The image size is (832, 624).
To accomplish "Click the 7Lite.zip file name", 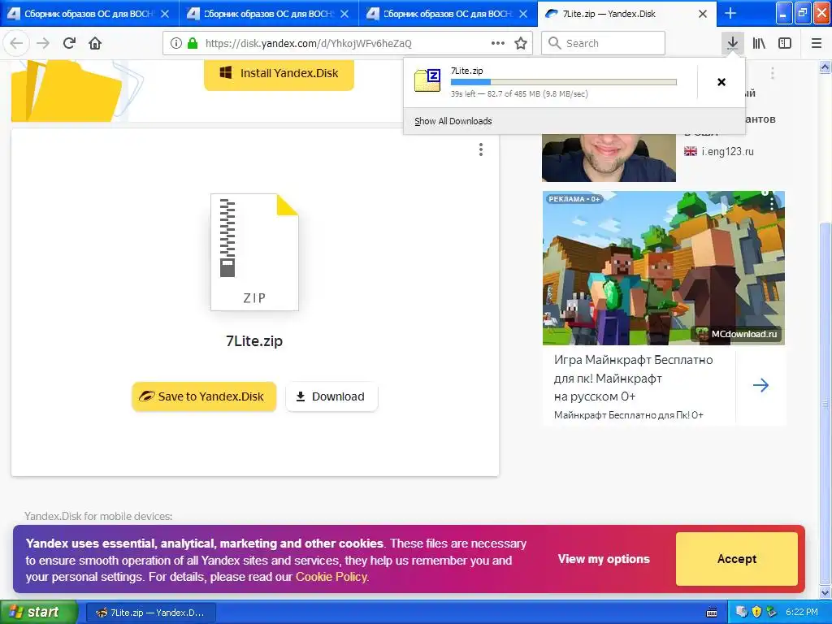I will 254,340.
